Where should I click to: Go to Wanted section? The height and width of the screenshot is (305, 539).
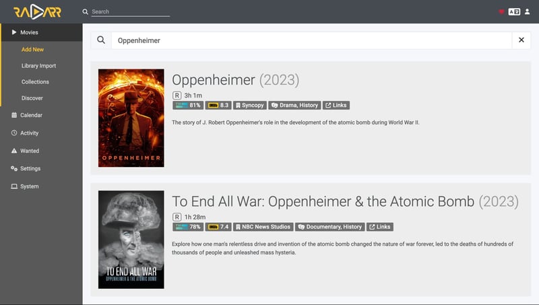coord(29,151)
